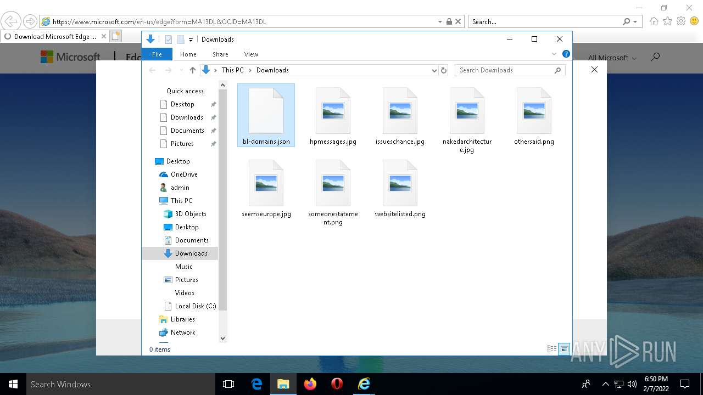Image resolution: width=703 pixels, height=395 pixels.
Task: Click the Microsoft logo link
Action: click(70, 57)
